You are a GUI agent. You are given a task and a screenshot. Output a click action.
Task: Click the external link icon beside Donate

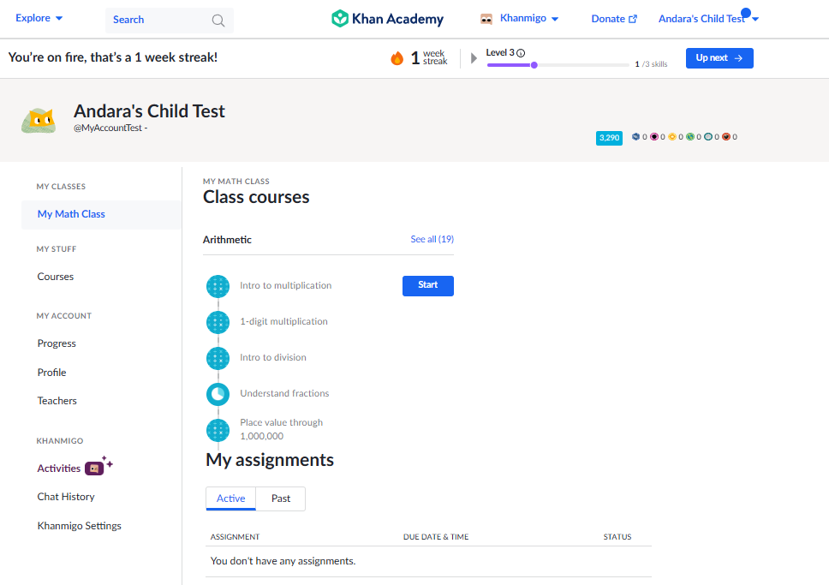coord(633,19)
